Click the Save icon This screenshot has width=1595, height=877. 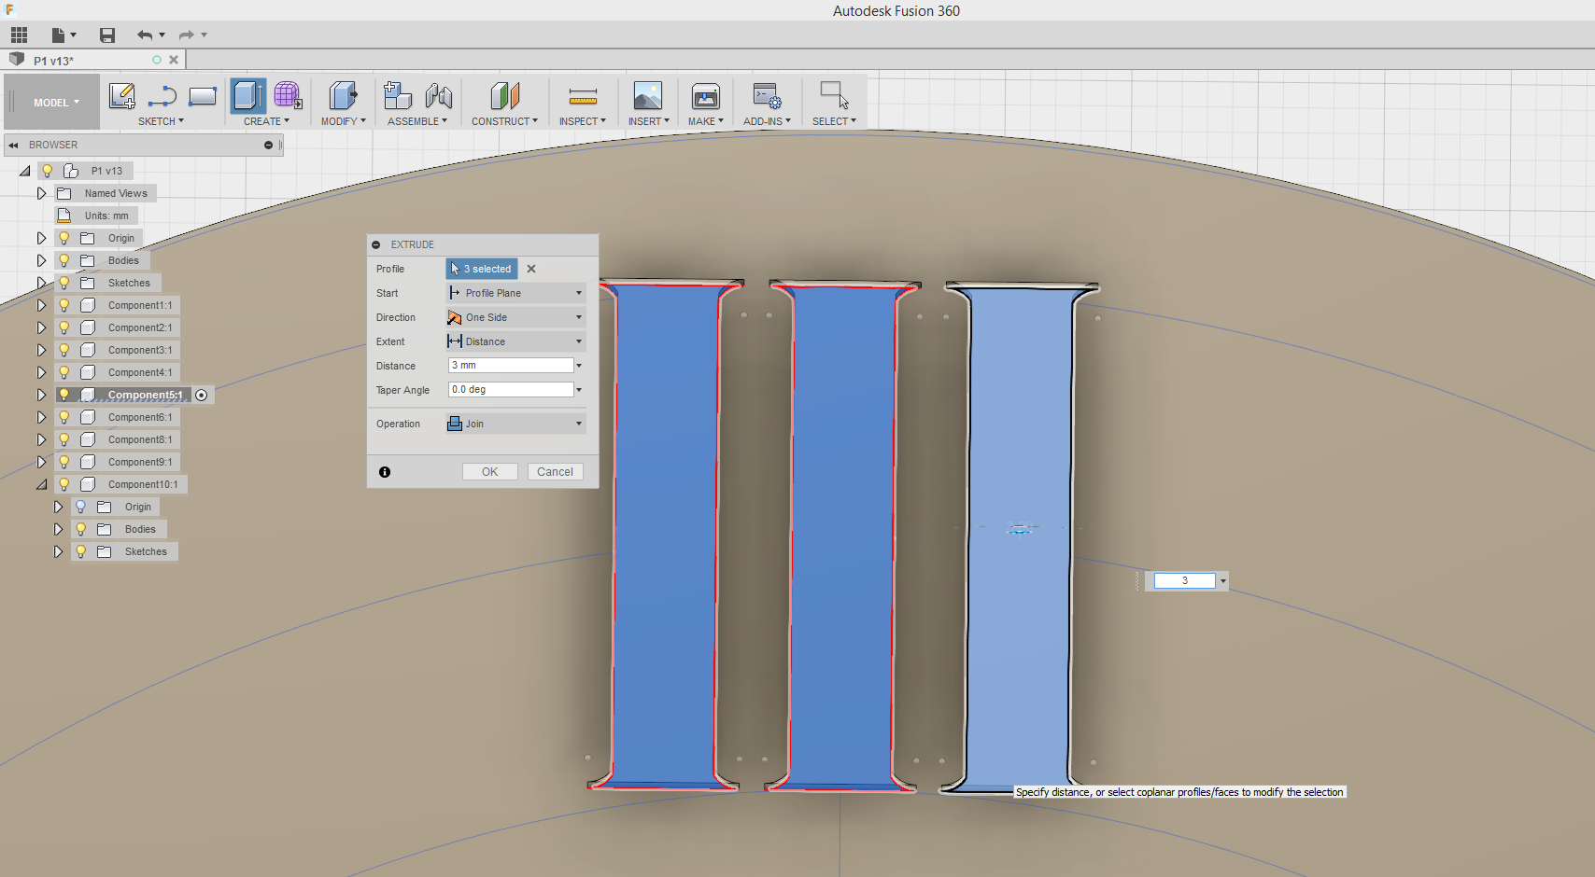pyautogui.click(x=107, y=35)
